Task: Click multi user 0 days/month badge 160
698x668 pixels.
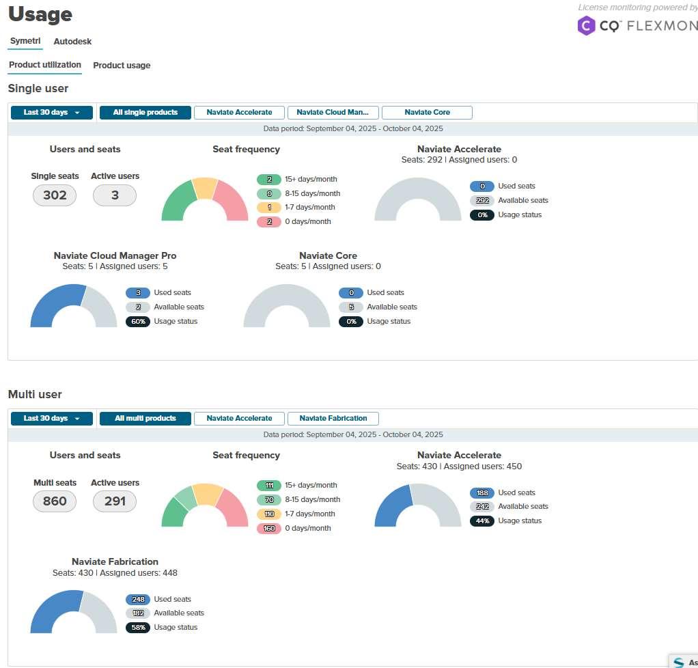Action: point(269,529)
